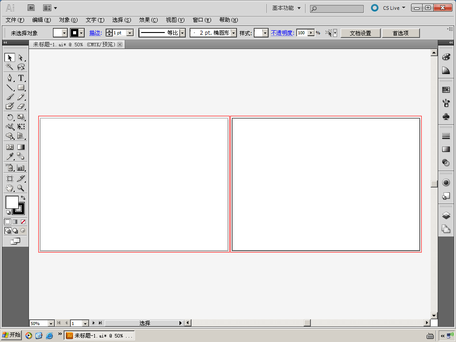Select the Line Segment tool
The height and width of the screenshot is (342, 456).
point(10,87)
